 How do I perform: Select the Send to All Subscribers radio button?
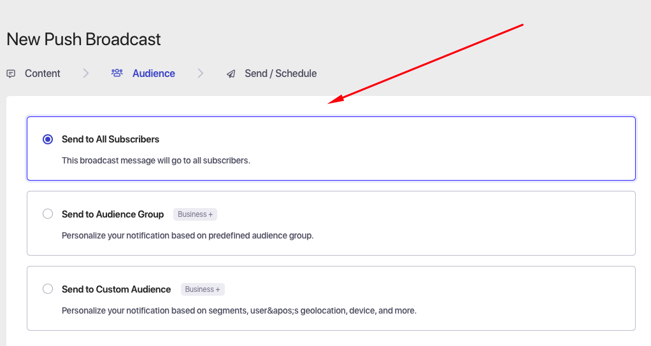(x=48, y=139)
